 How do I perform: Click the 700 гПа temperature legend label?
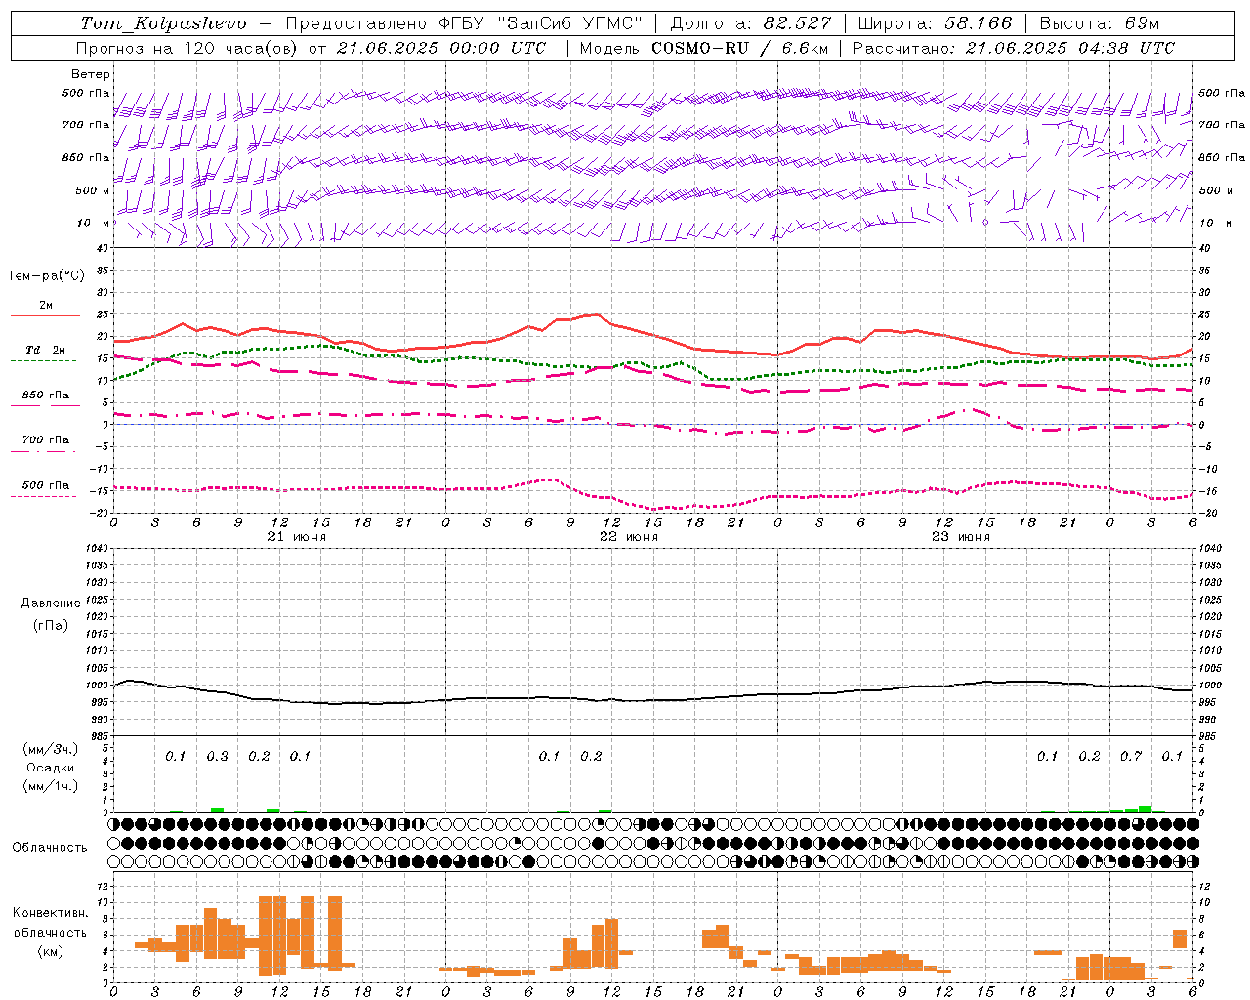46,440
